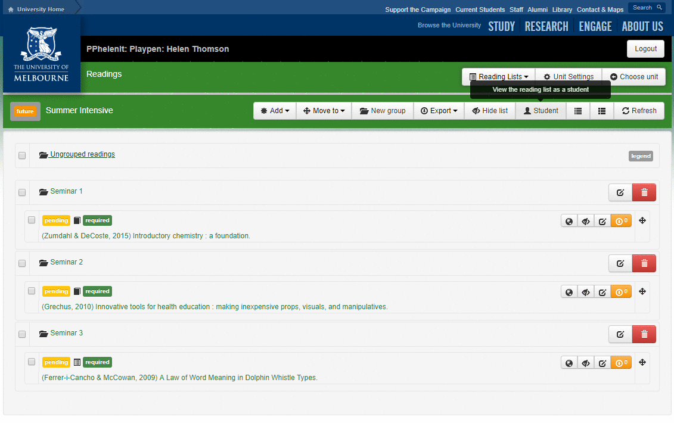Click the edit icon for Seminar 2 group

(620, 263)
